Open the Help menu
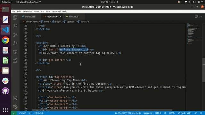This screenshot has width=205, height=115. tap(65, 11)
